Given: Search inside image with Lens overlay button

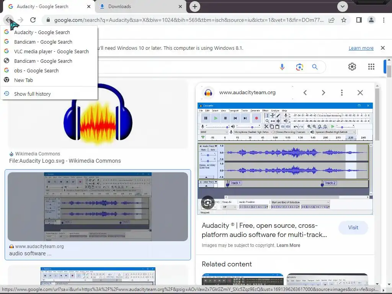Looking at the screenshot, I should coord(207,203).
